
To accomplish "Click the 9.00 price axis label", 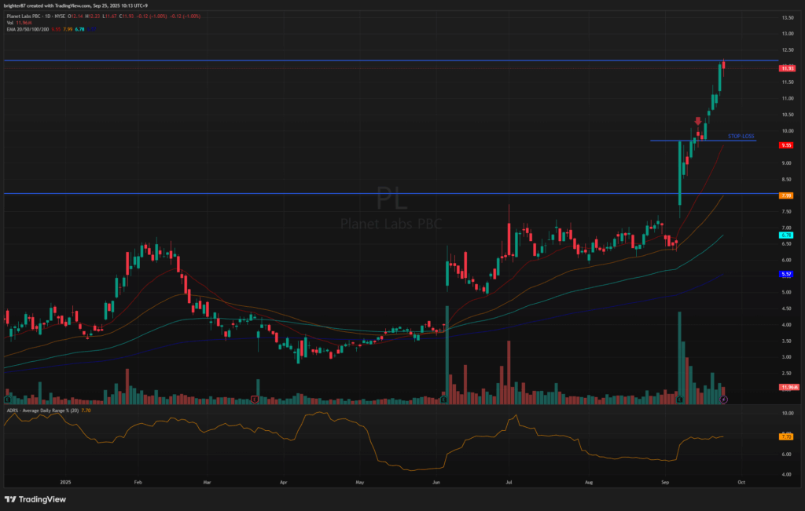I will coord(786,163).
